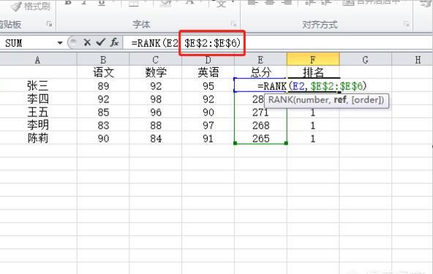Image resolution: width=433 pixels, height=274 pixels.
Task: Click 李明's 语文 score 83
Action: click(103, 125)
